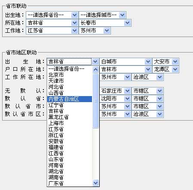Click scrollbar track below the thumb
This screenshot has width=193, height=190.
click(x=95, y=154)
